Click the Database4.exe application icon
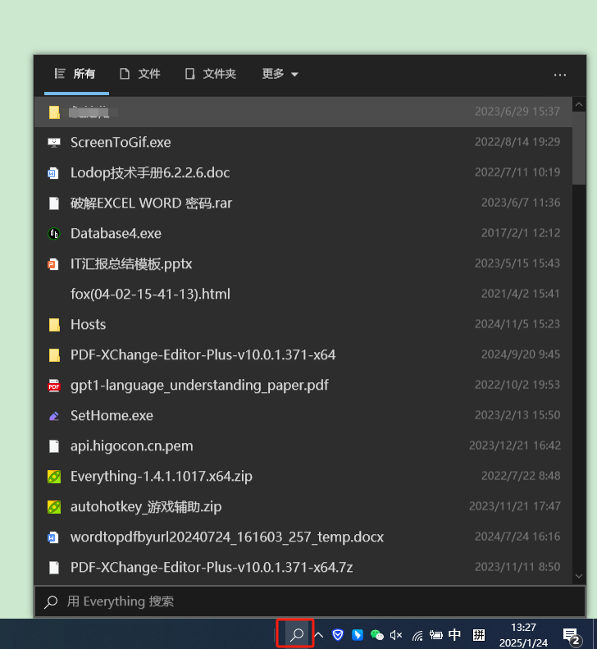This screenshot has width=597, height=649. point(54,234)
